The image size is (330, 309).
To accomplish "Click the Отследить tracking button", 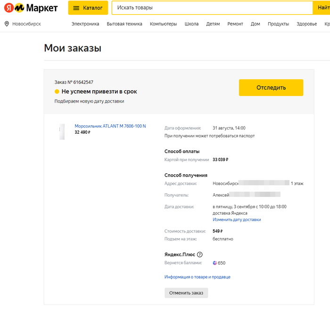I will coord(271,87).
